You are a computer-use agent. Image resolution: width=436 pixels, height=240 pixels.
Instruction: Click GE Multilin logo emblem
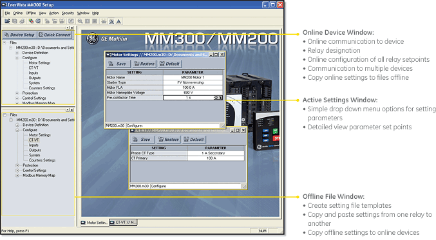tap(92, 39)
